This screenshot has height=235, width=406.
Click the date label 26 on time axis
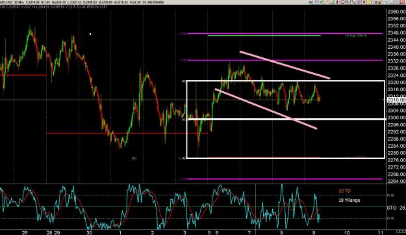point(25,232)
